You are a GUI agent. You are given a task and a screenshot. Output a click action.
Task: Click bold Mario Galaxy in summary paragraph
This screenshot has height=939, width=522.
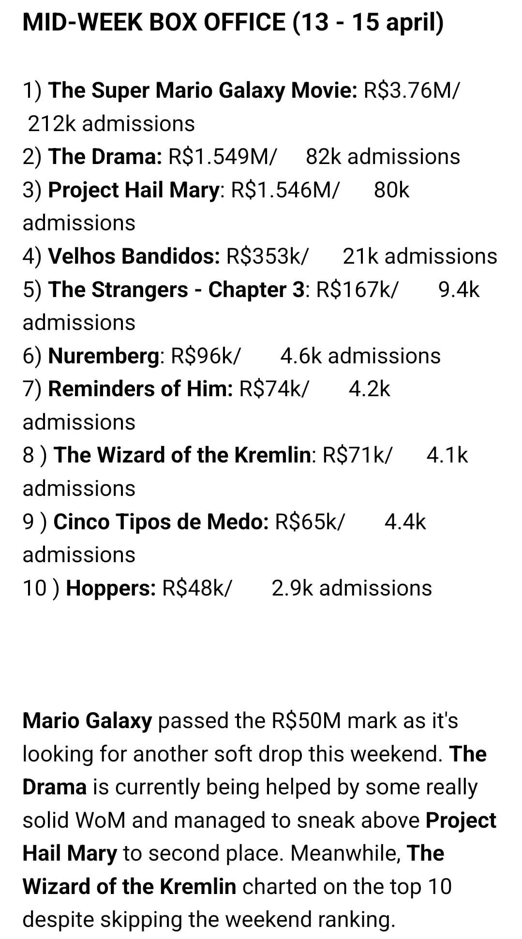point(88,721)
